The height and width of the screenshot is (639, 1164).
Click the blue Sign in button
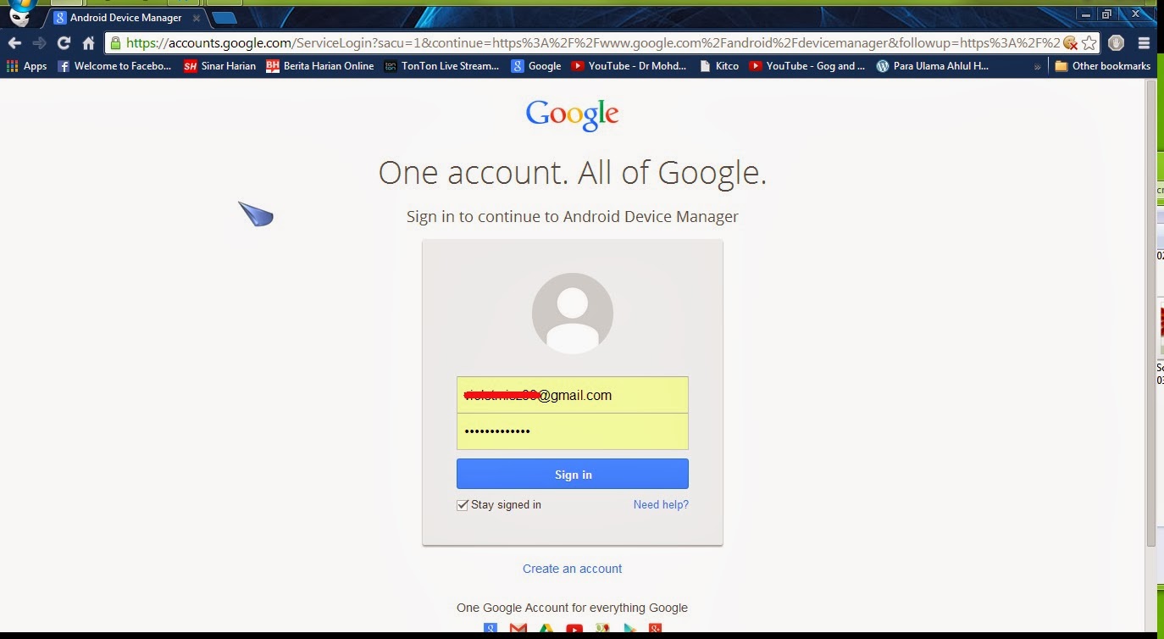tap(573, 474)
